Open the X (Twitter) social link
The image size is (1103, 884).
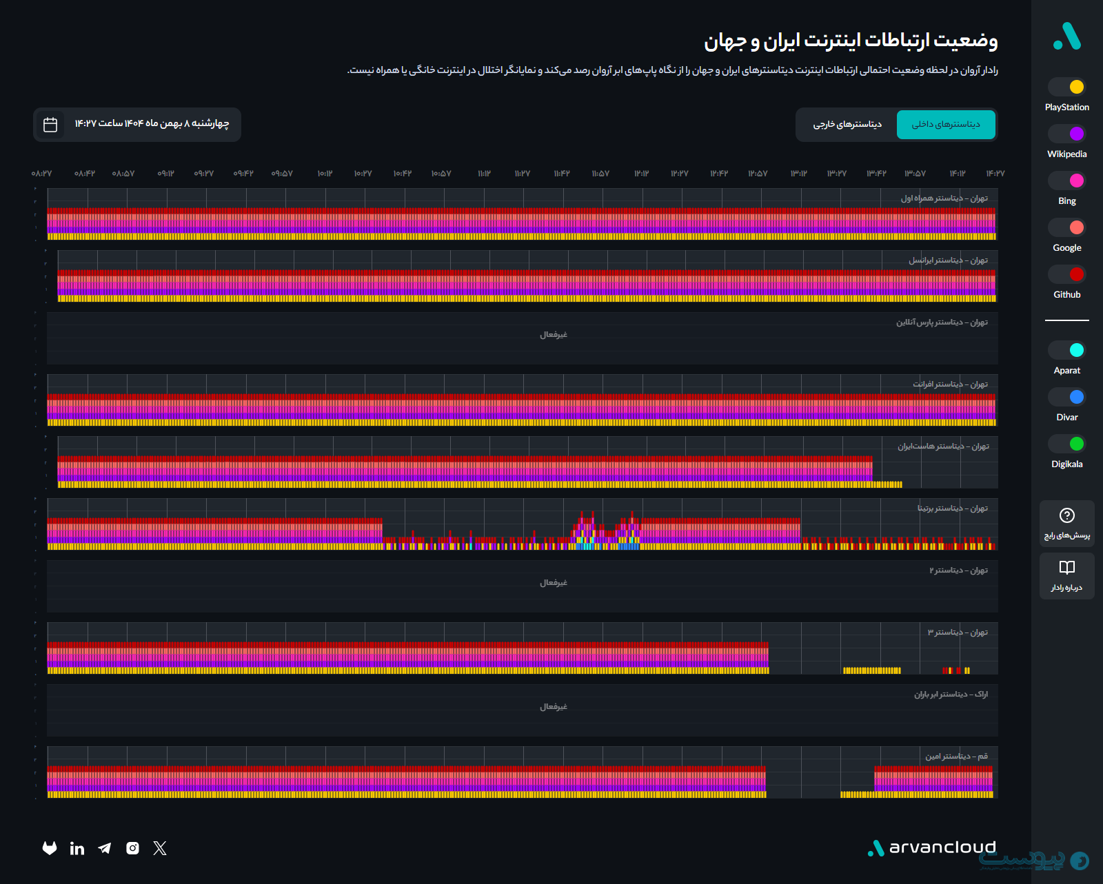pos(160,848)
